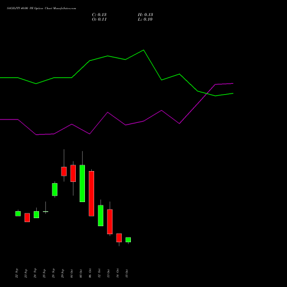Click the close value 'C: 0.13'
Screen dimensions: 287x287
point(99,15)
